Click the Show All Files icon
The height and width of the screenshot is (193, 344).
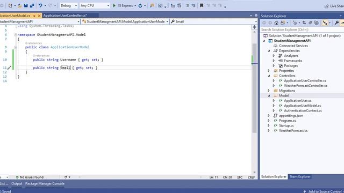point(317,23)
